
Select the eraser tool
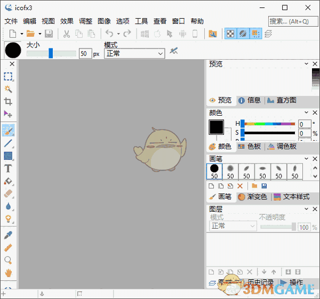pyautogui.click(x=8, y=194)
